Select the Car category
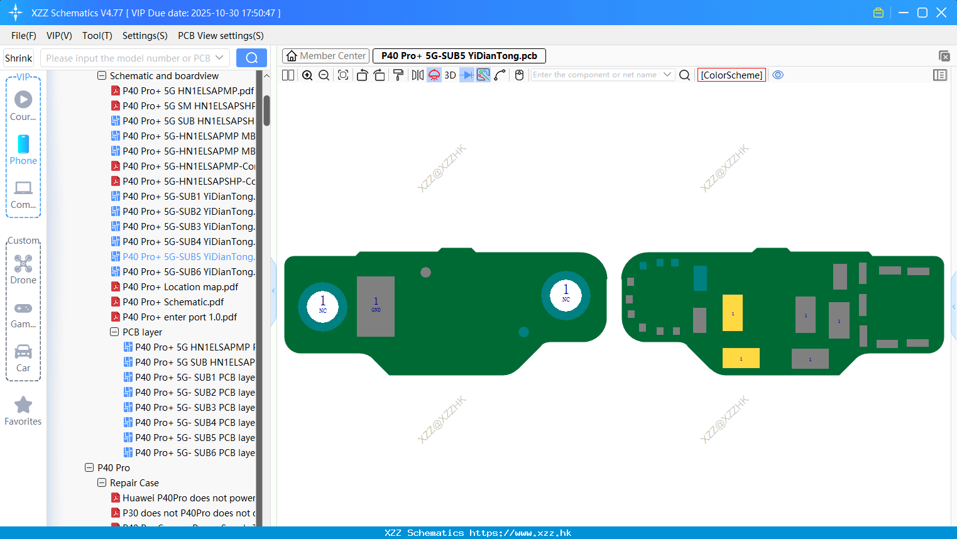 pyautogui.click(x=23, y=358)
